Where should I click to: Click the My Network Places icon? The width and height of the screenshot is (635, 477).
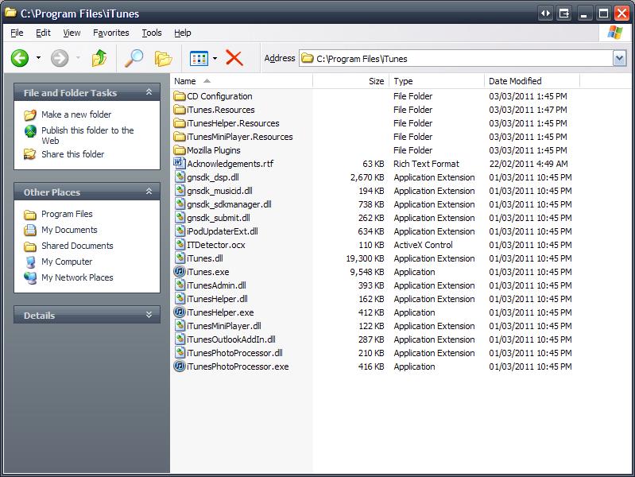point(30,277)
